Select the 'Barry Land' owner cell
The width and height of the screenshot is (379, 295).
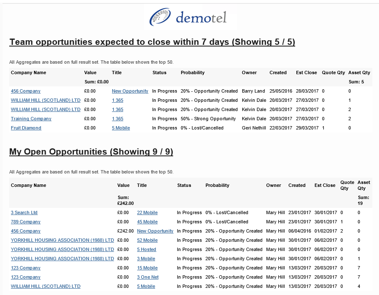pyautogui.click(x=253, y=91)
